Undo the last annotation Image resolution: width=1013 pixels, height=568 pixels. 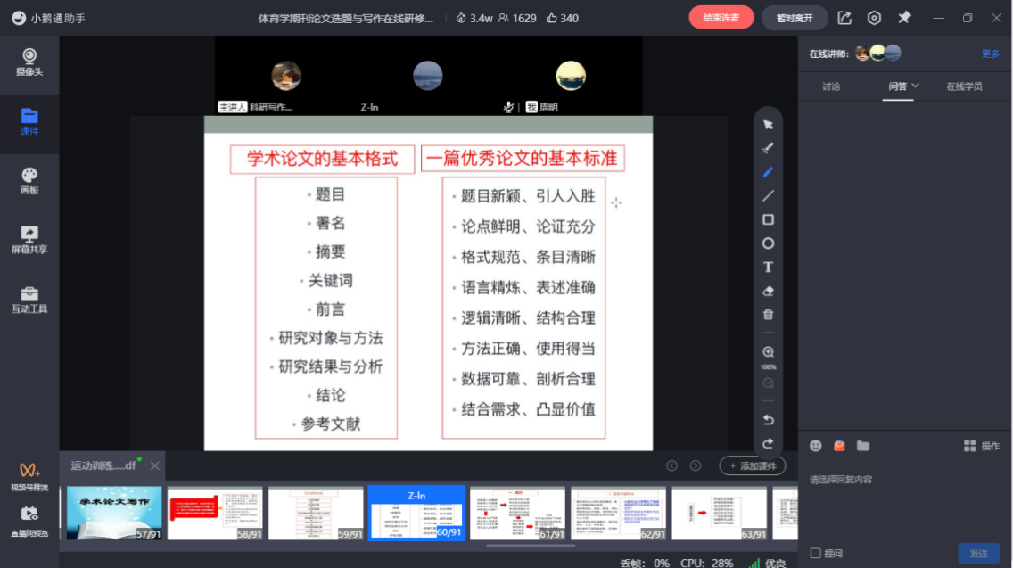coord(768,419)
